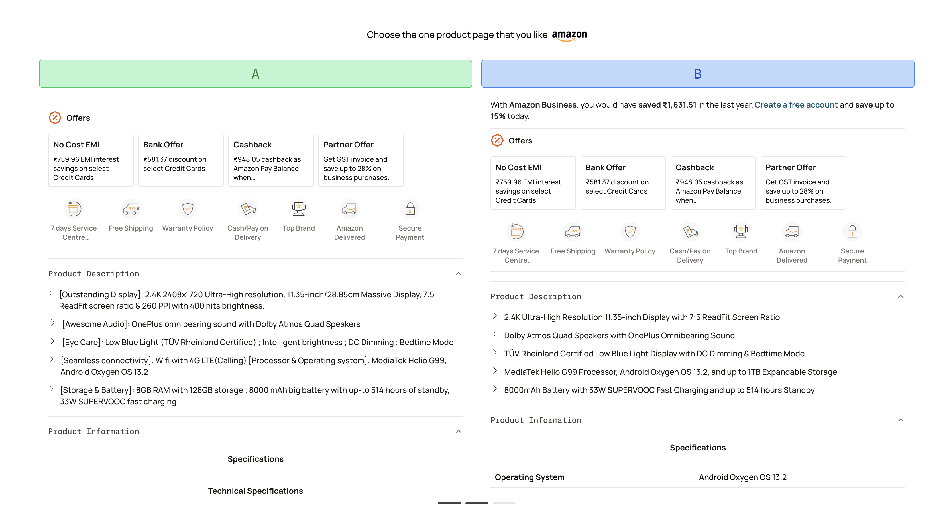Viewport: 951px width, 525px height.
Task: Open the Create a free account link
Action: click(796, 105)
